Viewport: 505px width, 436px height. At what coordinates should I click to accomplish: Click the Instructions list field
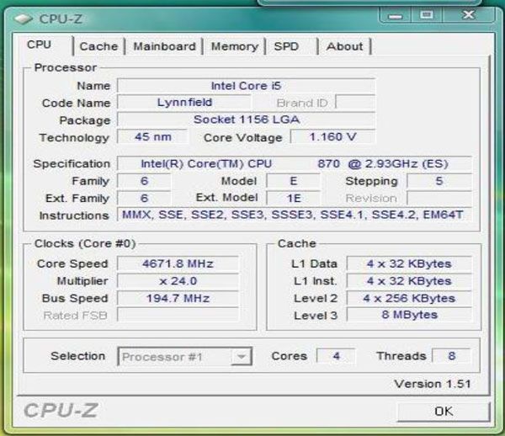tap(295, 215)
